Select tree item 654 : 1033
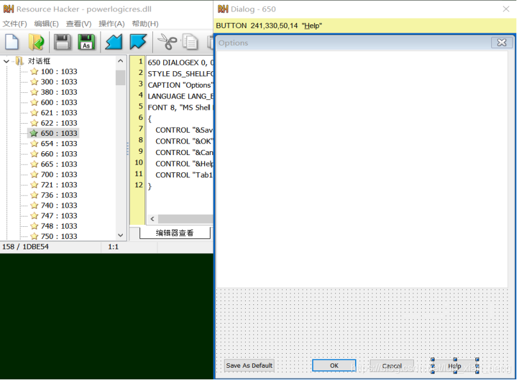This screenshot has height=380, width=517. (x=59, y=144)
